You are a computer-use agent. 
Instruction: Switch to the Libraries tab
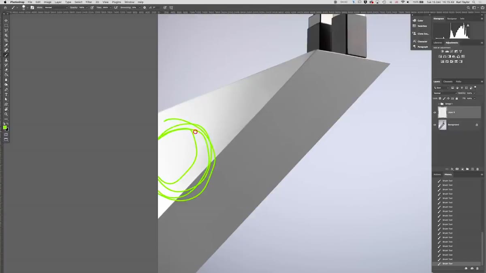[438, 42]
